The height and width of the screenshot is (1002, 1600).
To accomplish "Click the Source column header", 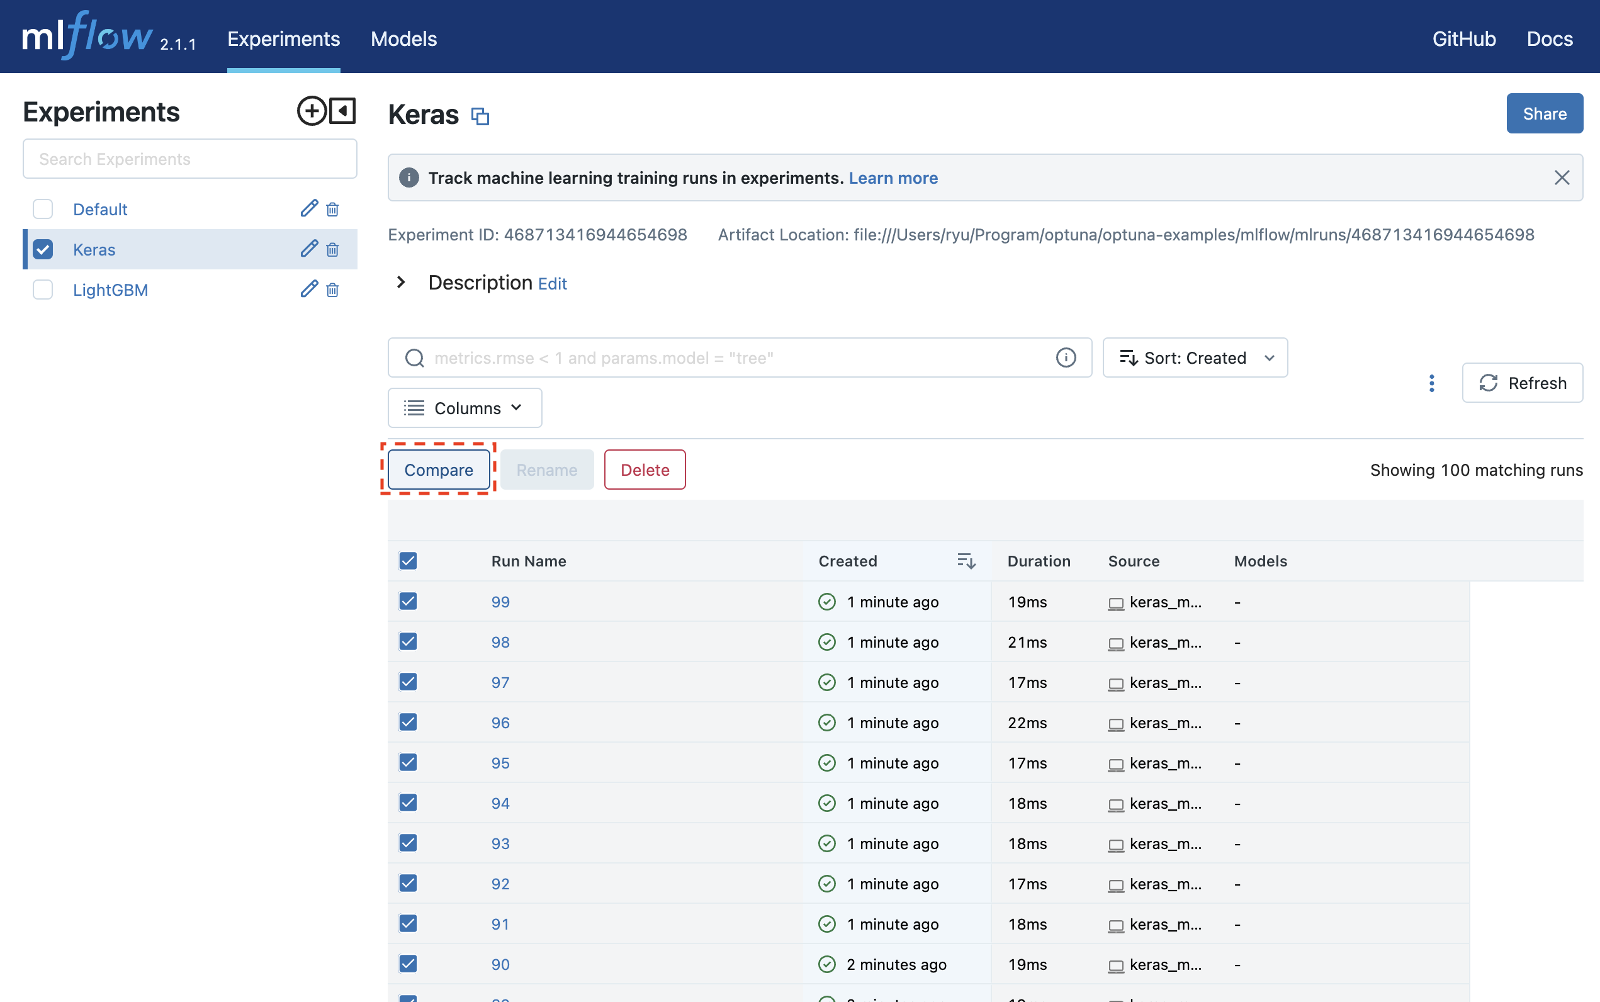I will pos(1134,561).
